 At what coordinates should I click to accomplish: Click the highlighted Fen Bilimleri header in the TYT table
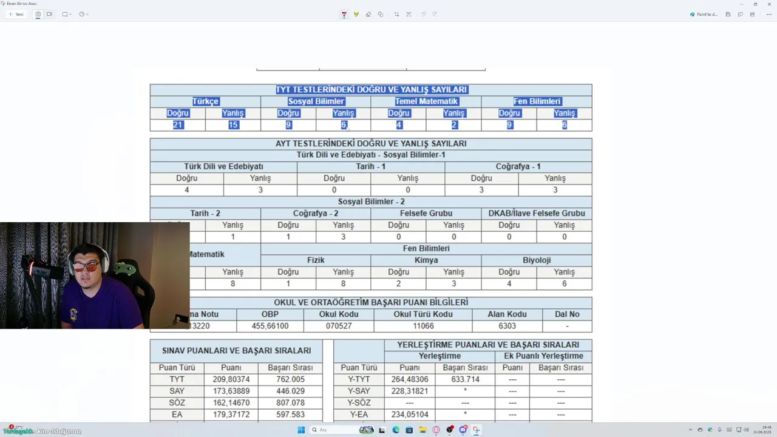tap(537, 101)
